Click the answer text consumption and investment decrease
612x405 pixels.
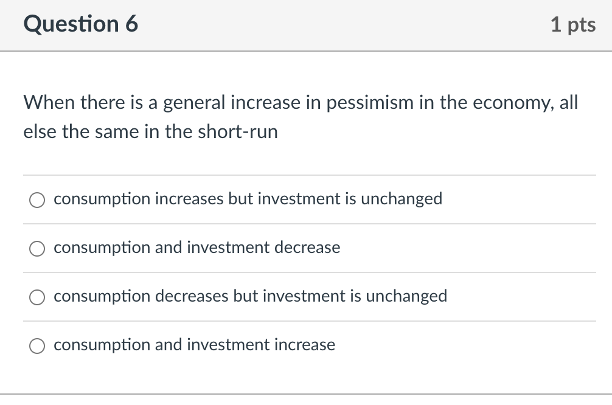tap(196, 247)
